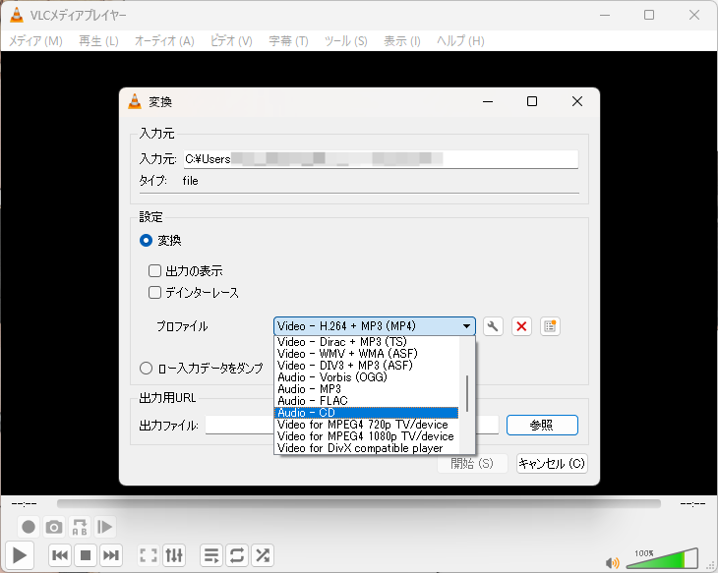Choose Video for MPEG4 1080p TV/device
Image resolution: width=718 pixels, height=573 pixels.
pos(366,436)
